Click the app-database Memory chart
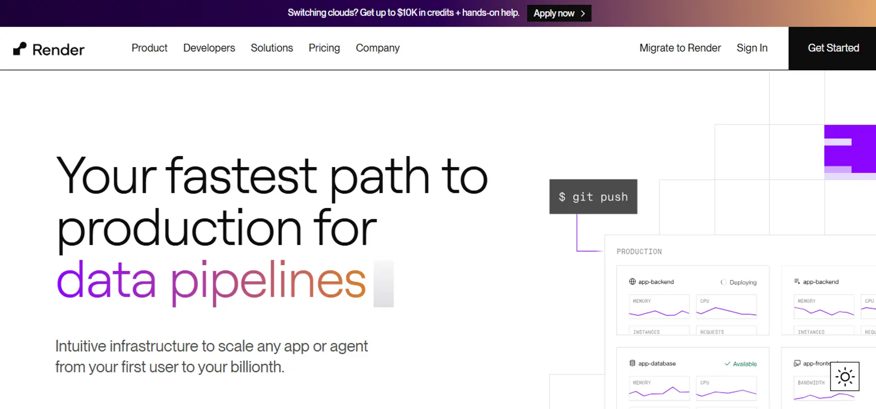 click(x=659, y=389)
